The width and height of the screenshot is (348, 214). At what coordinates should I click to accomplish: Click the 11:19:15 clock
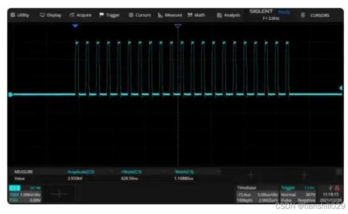(330, 194)
